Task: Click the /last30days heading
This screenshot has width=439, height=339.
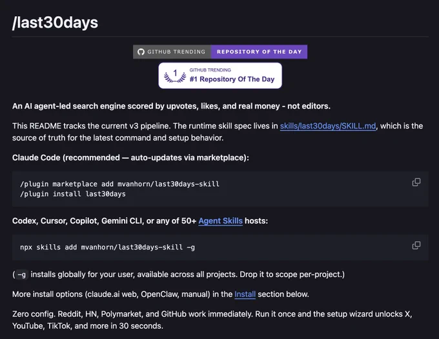Action: tap(55, 23)
